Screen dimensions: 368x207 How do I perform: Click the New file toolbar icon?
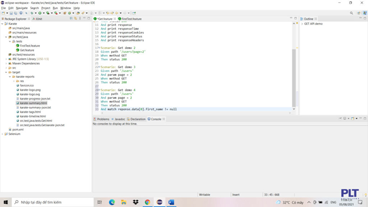coord(3,13)
